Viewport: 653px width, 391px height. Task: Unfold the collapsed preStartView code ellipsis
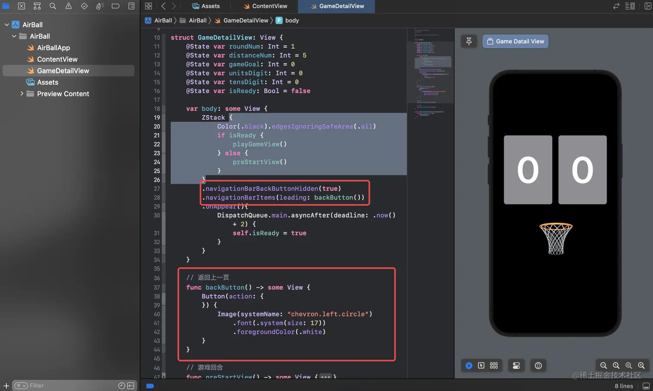325,377
